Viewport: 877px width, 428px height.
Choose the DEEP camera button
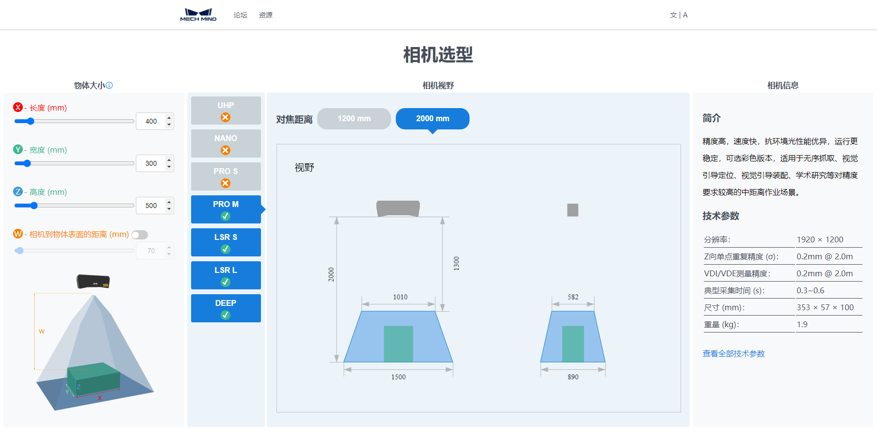click(226, 308)
